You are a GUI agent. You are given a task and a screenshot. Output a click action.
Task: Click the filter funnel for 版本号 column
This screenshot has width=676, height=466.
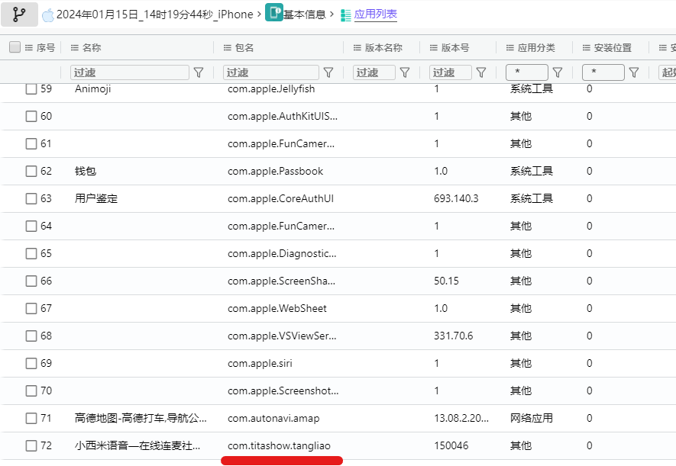(481, 72)
